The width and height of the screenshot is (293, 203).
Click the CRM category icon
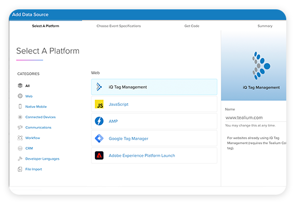pyautogui.click(x=20, y=148)
